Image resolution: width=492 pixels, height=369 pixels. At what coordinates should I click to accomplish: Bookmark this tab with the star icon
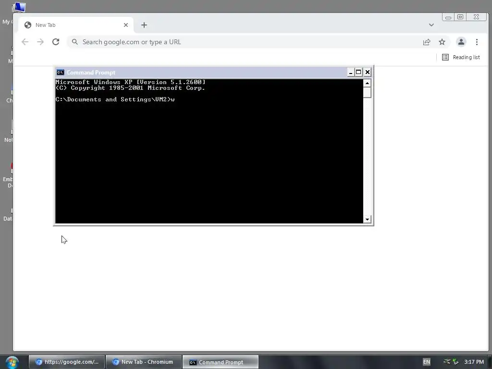point(442,42)
